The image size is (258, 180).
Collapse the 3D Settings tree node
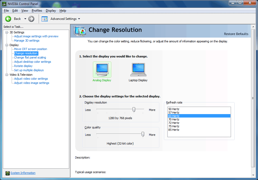[x=7, y=32]
